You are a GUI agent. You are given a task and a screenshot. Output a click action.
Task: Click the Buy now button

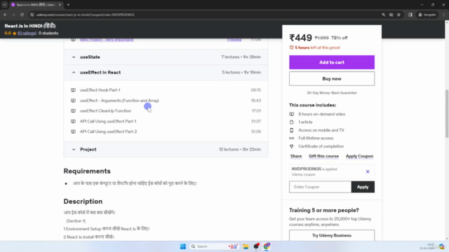pos(332,79)
